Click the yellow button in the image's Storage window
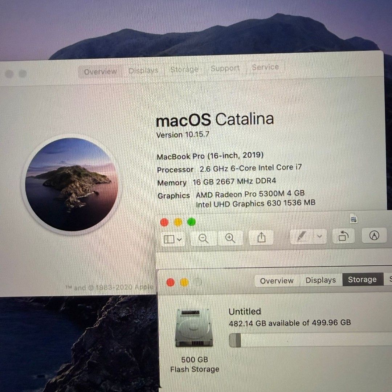The height and width of the screenshot is (392, 392). 184,282
